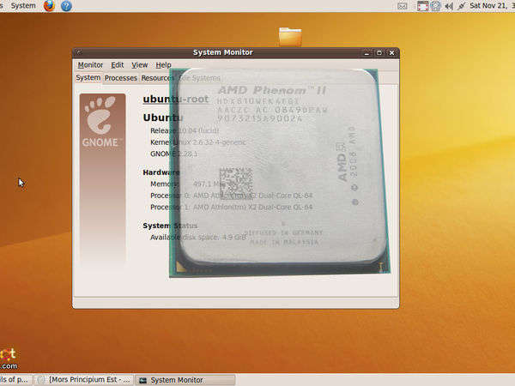Image resolution: width=515 pixels, height=386 pixels.
Task: Click the blue Help icon in panel
Action: [x=66, y=6]
